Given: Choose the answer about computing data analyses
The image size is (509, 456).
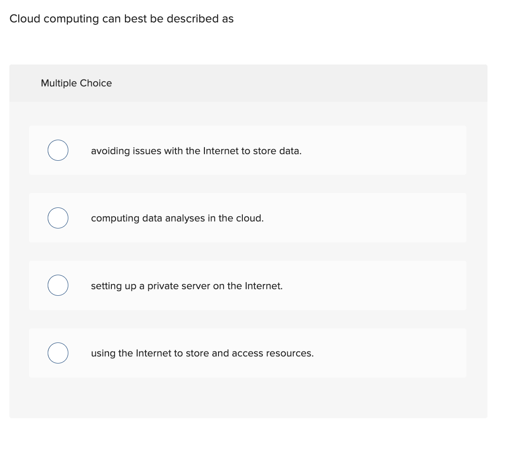Looking at the screenshot, I should point(177,218).
